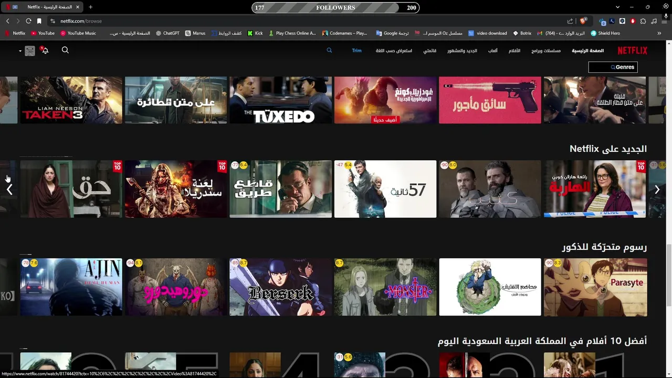Expand the account dropdown caret beside the avatar
This screenshot has height=378, width=672.
tap(20, 51)
